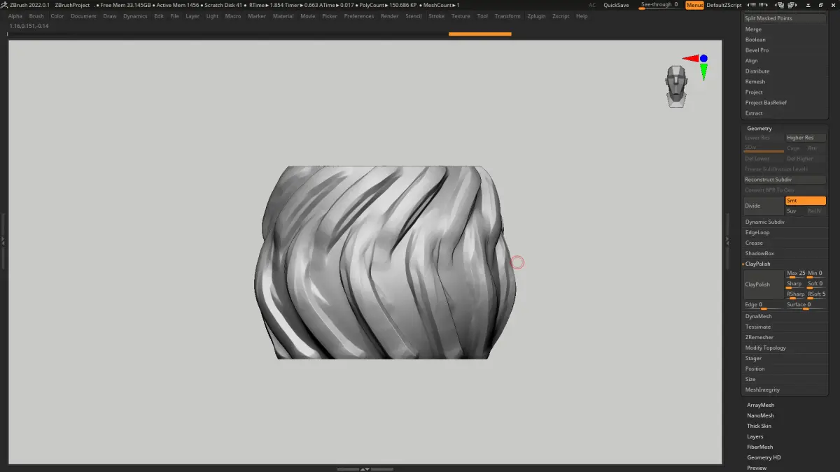Adjust the ClayPolish Sharp slider
This screenshot has width=840, height=472.
tap(795, 285)
